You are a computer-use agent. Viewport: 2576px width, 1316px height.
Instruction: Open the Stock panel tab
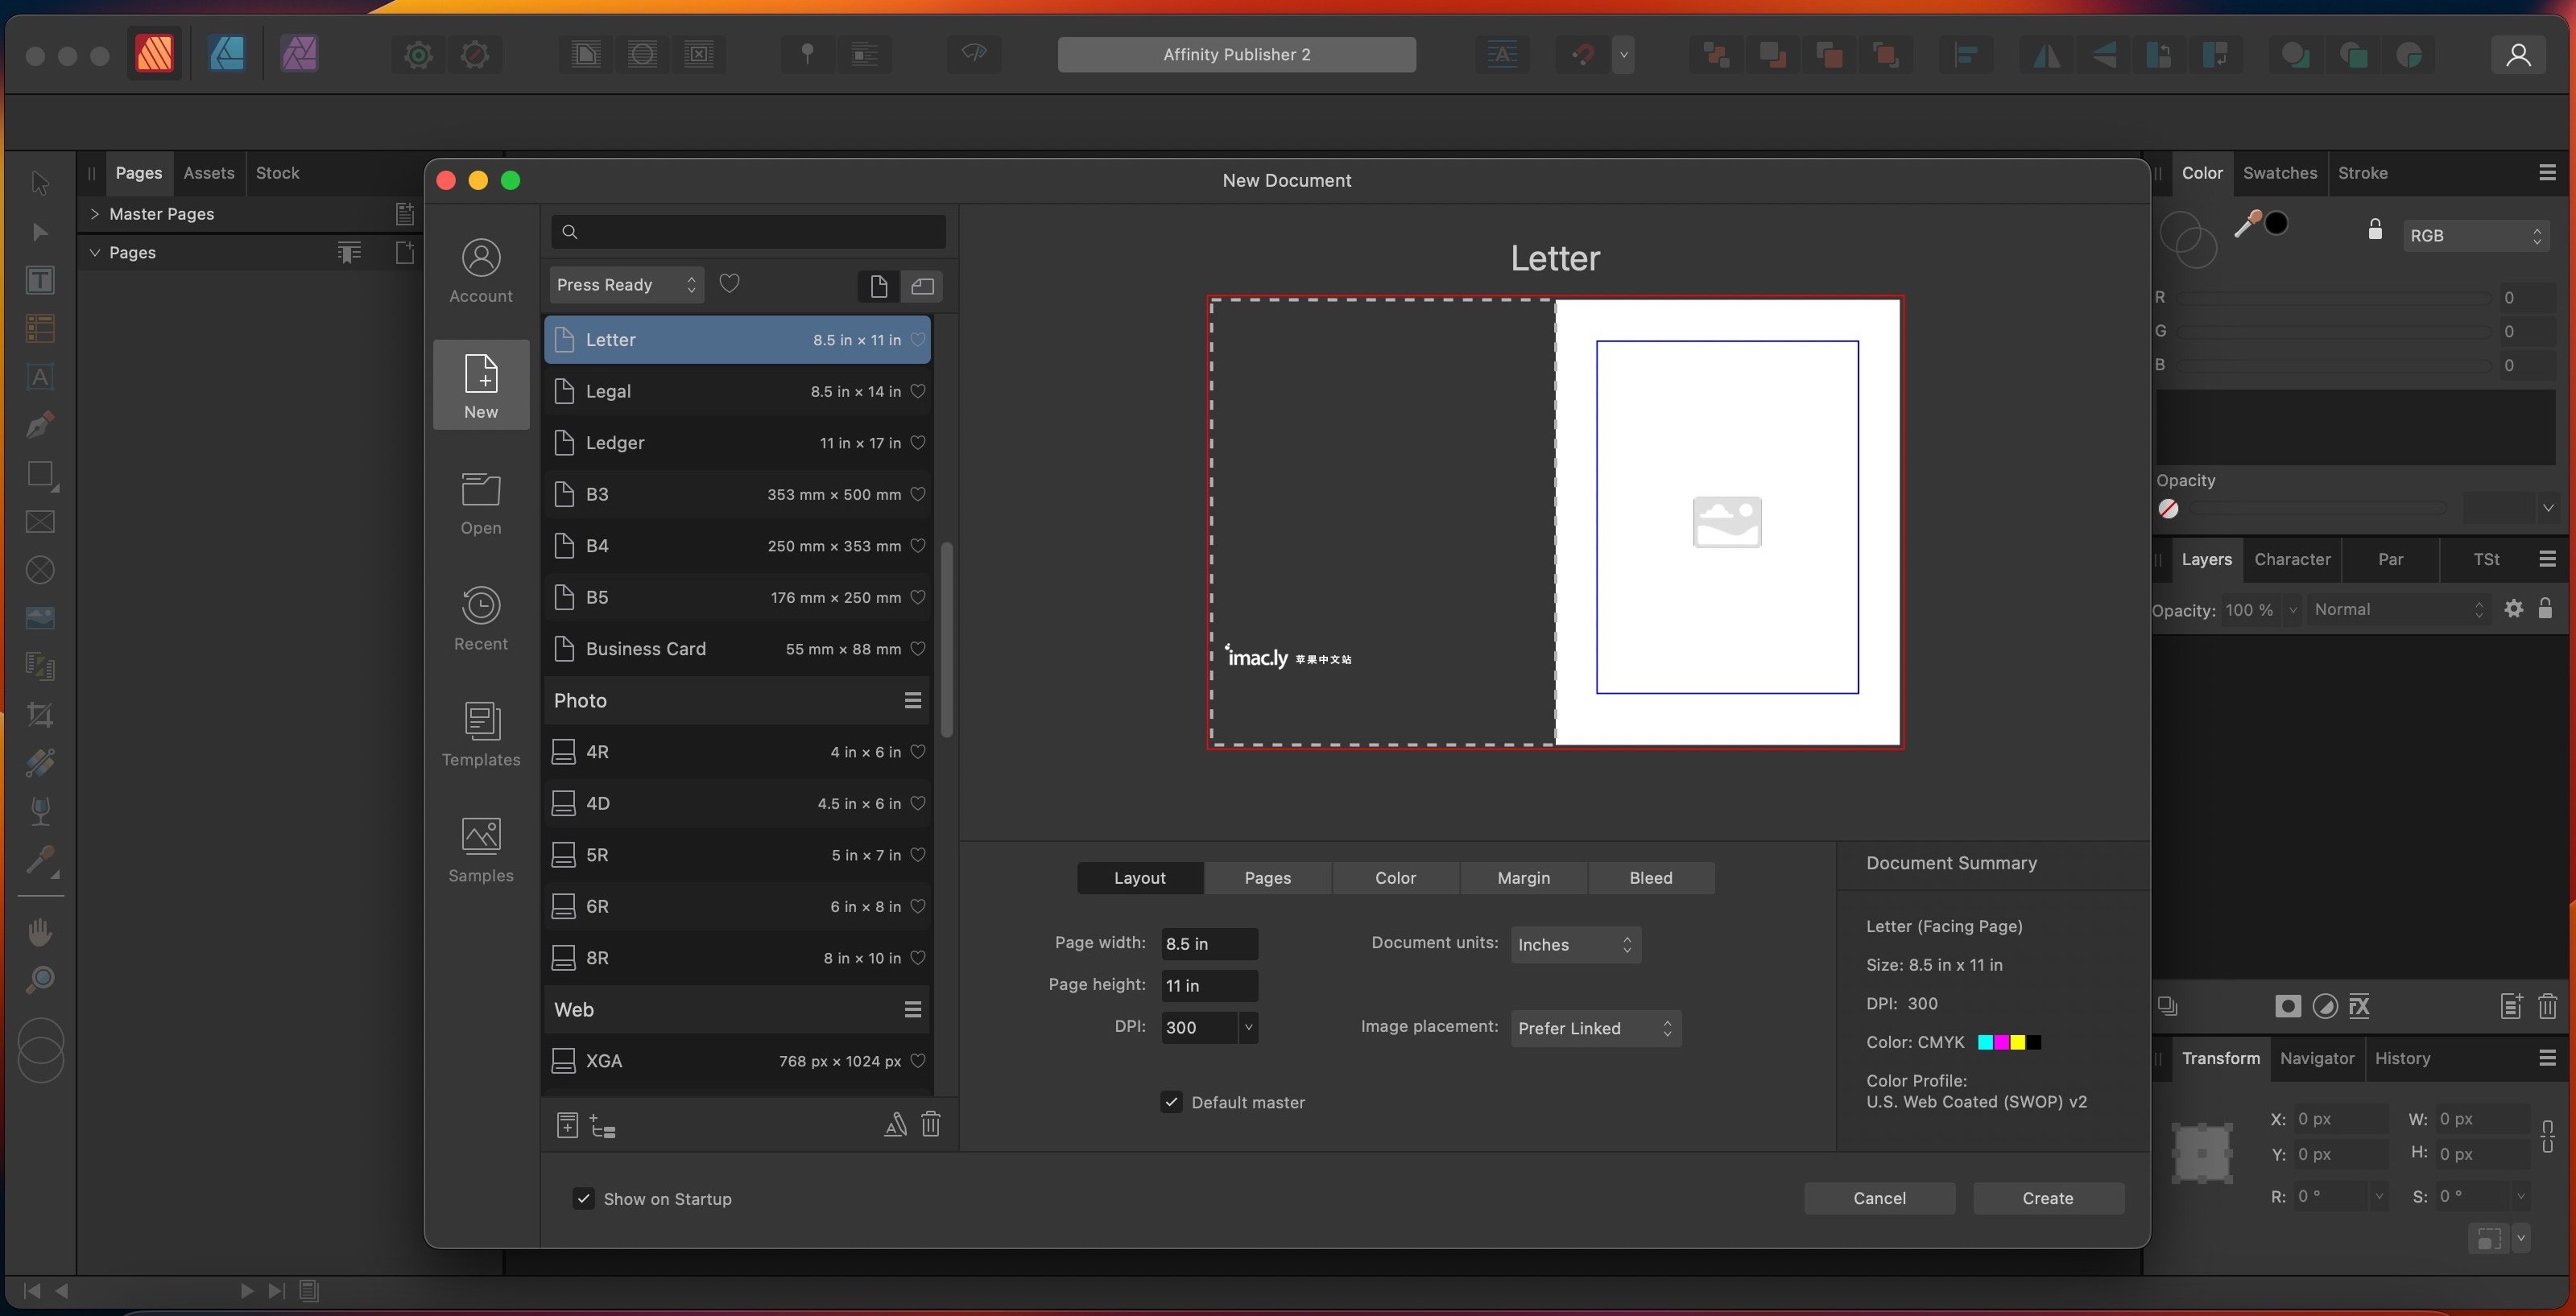[x=277, y=173]
